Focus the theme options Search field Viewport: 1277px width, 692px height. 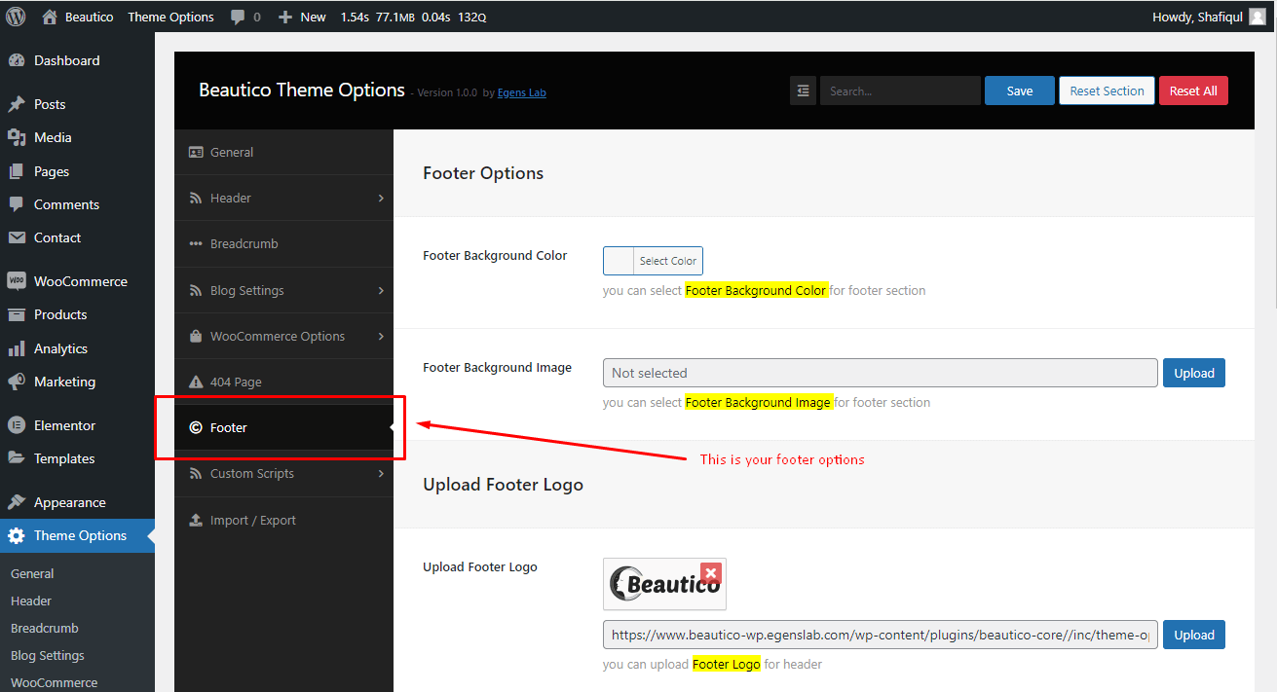pyautogui.click(x=900, y=91)
